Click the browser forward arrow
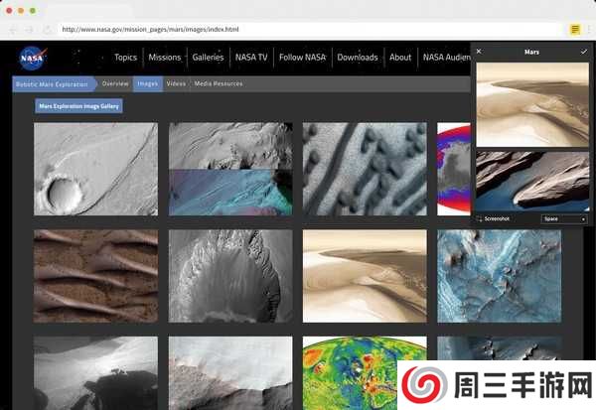Viewport: 596px width, 410px height. coord(29,30)
